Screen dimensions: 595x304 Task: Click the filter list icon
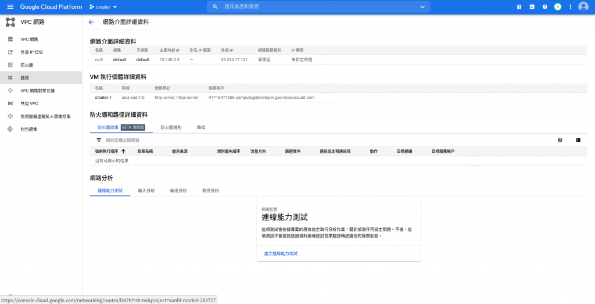[x=99, y=140]
